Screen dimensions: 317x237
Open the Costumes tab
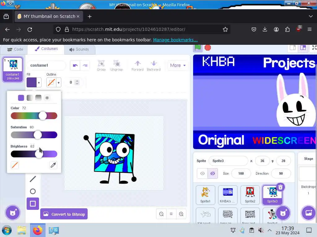pyautogui.click(x=46, y=49)
